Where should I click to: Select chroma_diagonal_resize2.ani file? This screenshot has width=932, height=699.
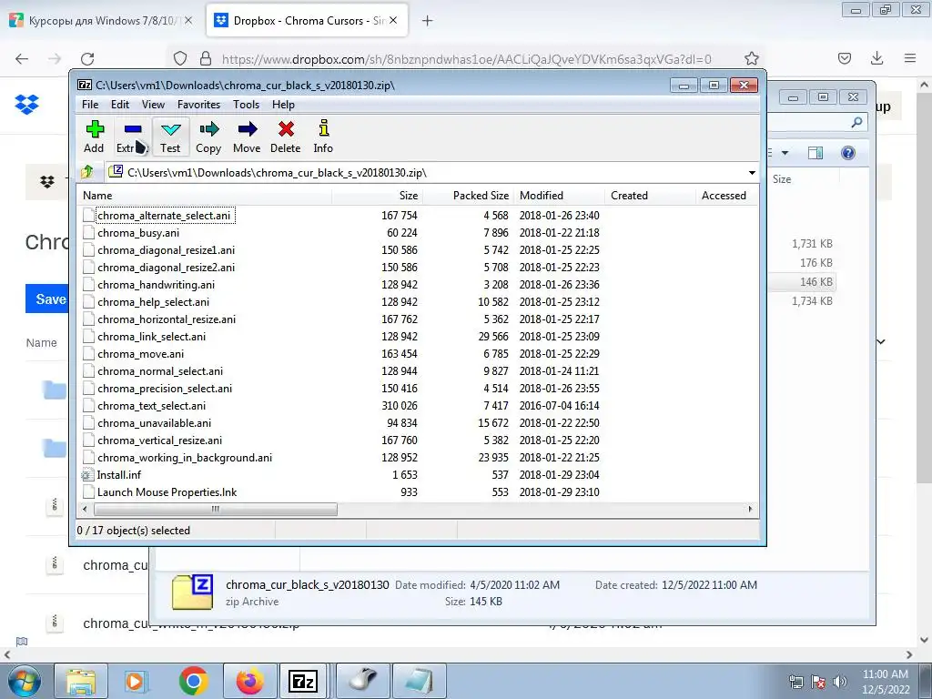[x=166, y=268]
